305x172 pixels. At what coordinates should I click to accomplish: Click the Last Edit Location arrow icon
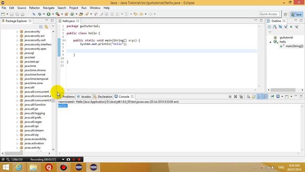(135, 14)
